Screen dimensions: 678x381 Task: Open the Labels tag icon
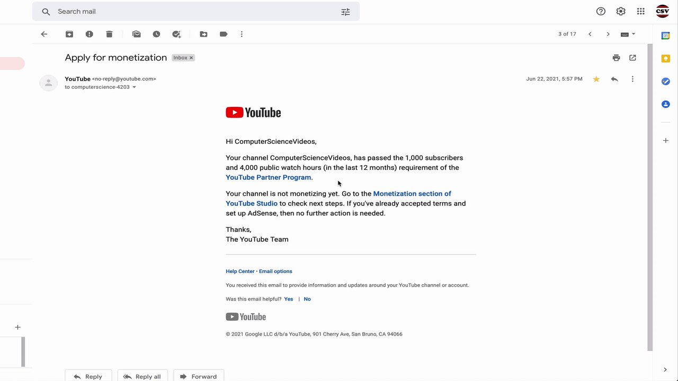pos(224,34)
